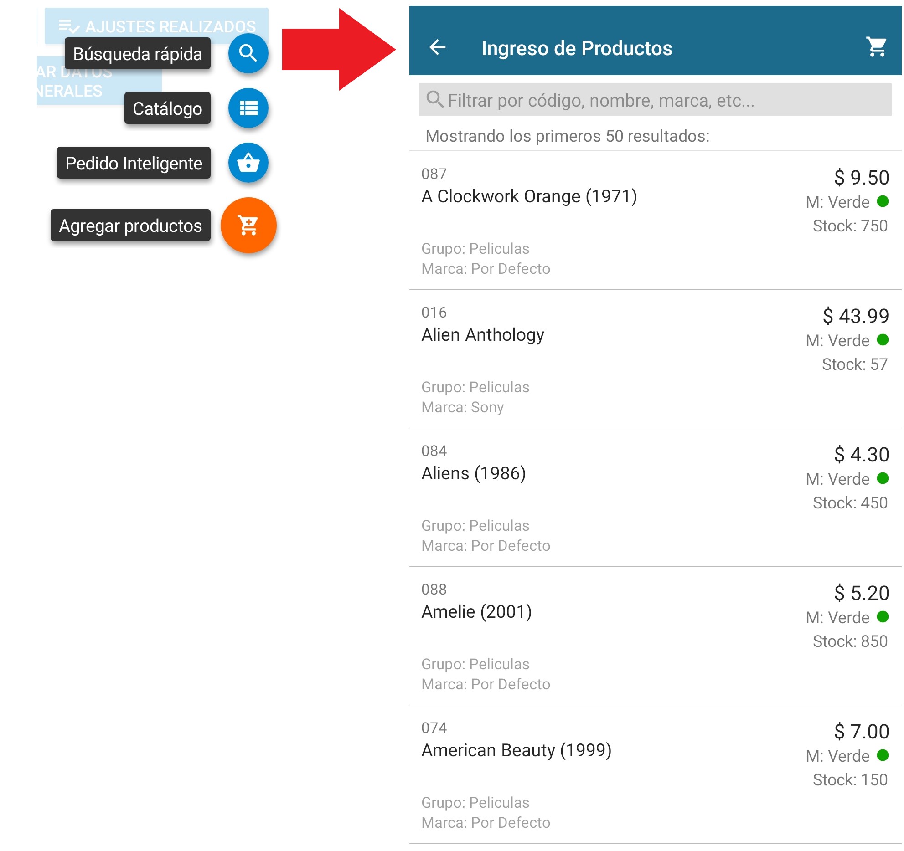Select product A Clockwork Orange (1971)

point(529,197)
